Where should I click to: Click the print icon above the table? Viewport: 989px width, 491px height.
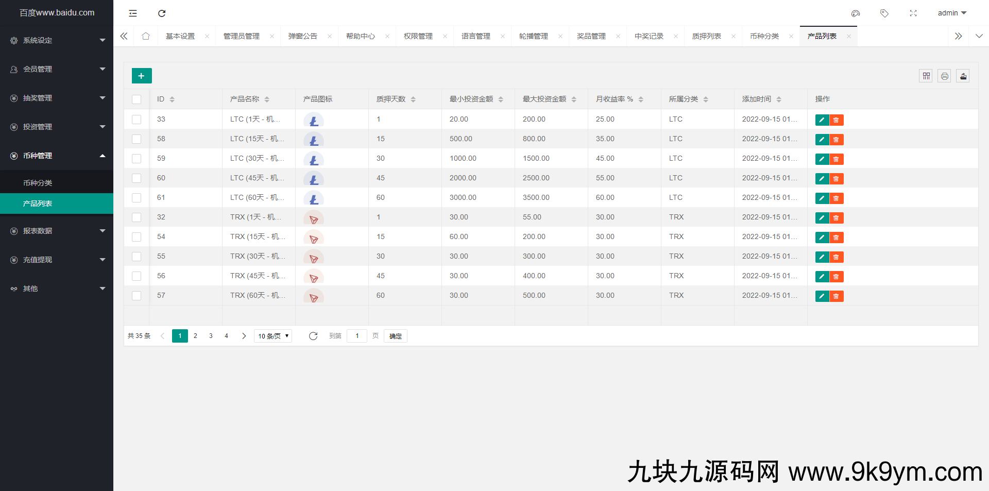944,76
